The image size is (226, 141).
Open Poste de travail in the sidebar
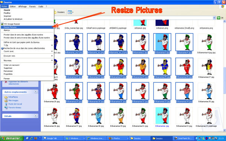click(x=15, y=104)
